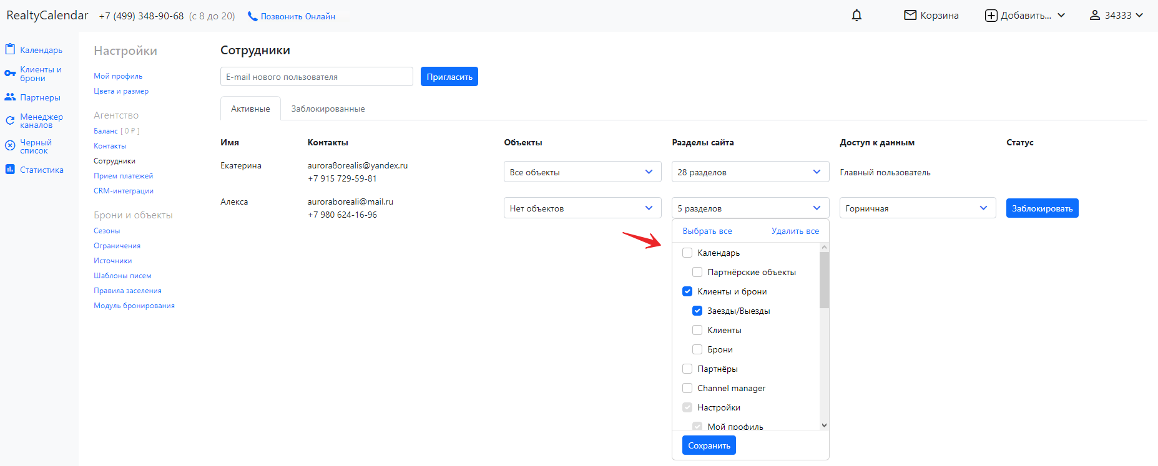Open Прием платежей settings page

(x=123, y=176)
